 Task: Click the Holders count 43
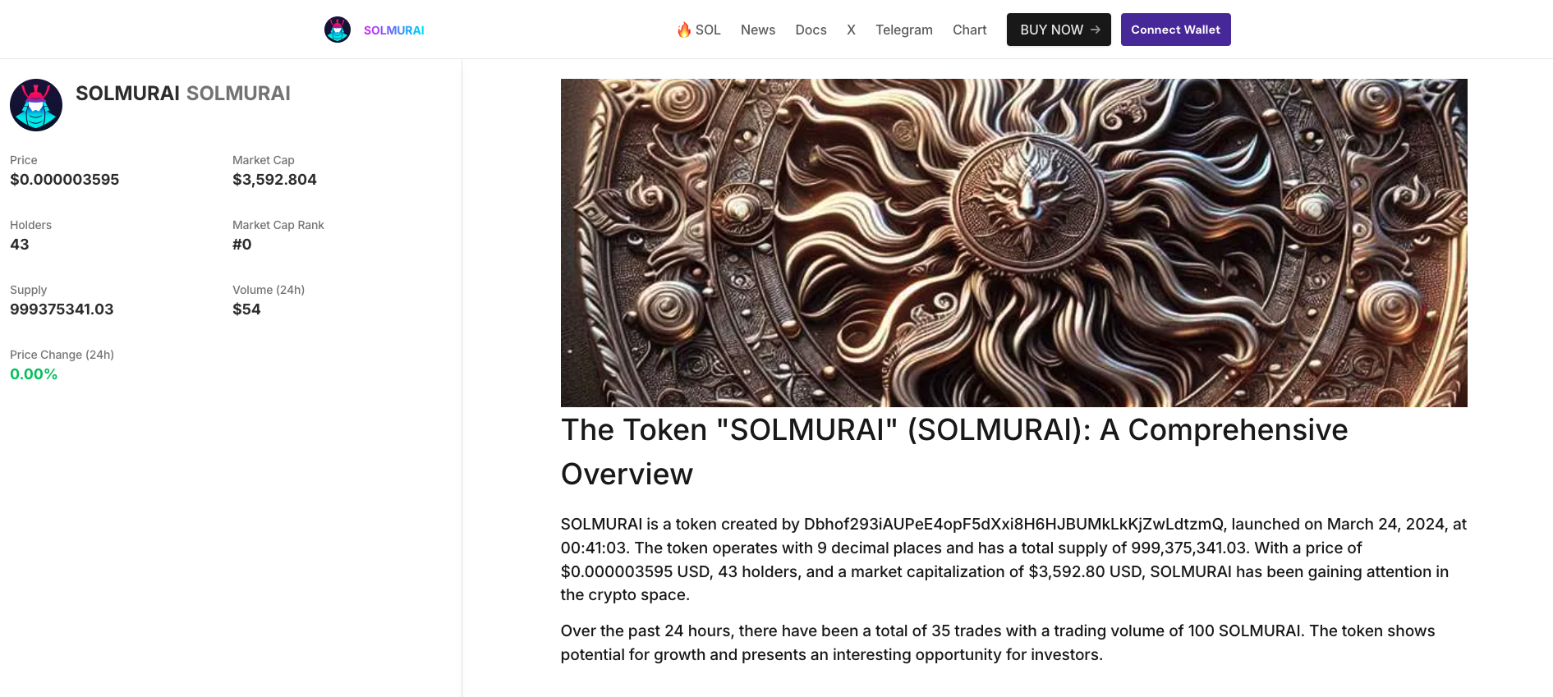(20, 245)
